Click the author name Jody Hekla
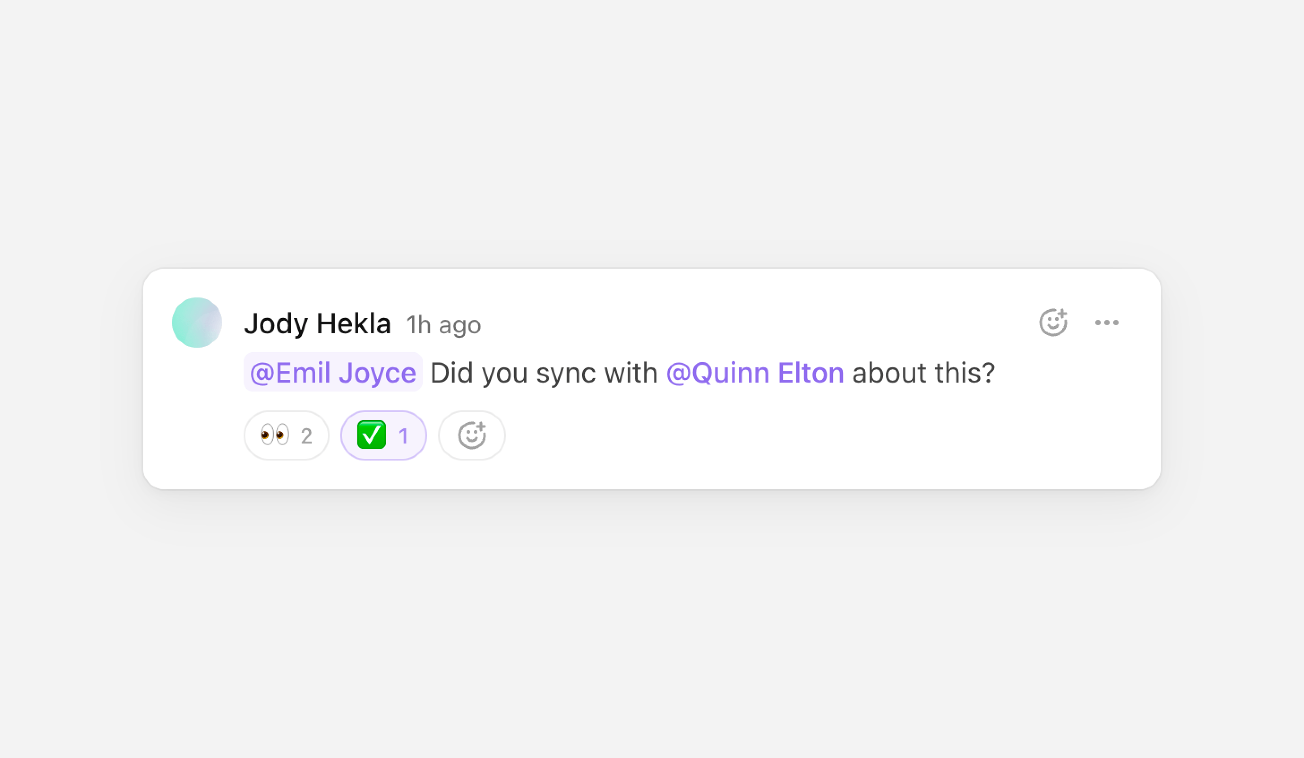 (x=317, y=323)
